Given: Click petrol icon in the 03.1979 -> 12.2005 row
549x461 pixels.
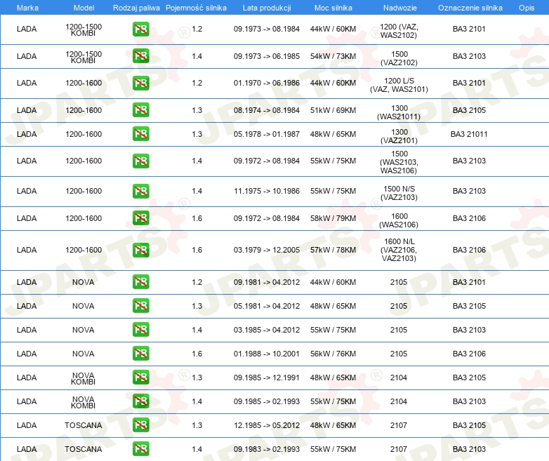Looking at the screenshot, I should pyautogui.click(x=140, y=250).
